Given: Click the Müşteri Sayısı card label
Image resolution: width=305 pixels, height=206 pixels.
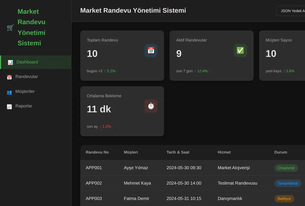Looking at the screenshot, I should pos(279,40).
